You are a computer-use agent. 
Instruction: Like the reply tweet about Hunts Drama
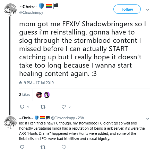[x=63, y=147]
